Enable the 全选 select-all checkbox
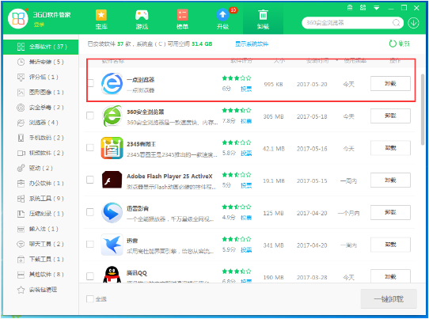Viewport: 429px width, 319px height. [x=90, y=298]
